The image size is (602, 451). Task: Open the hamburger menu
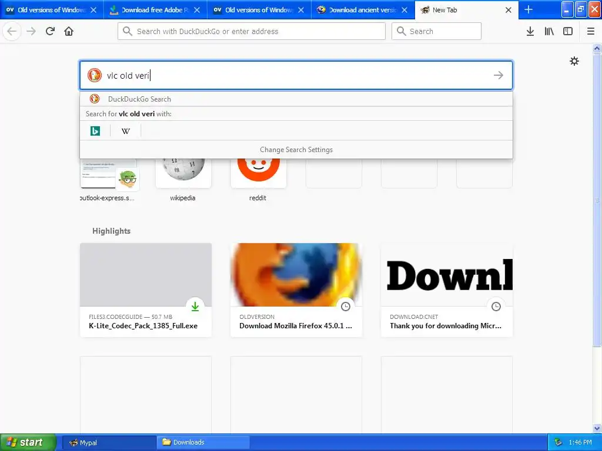pos(590,31)
